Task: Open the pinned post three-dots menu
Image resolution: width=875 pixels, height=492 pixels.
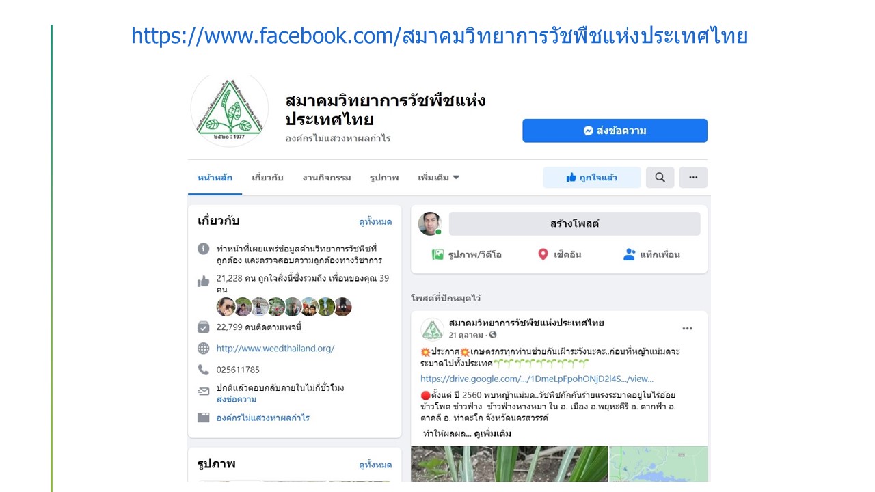Action: click(x=687, y=329)
